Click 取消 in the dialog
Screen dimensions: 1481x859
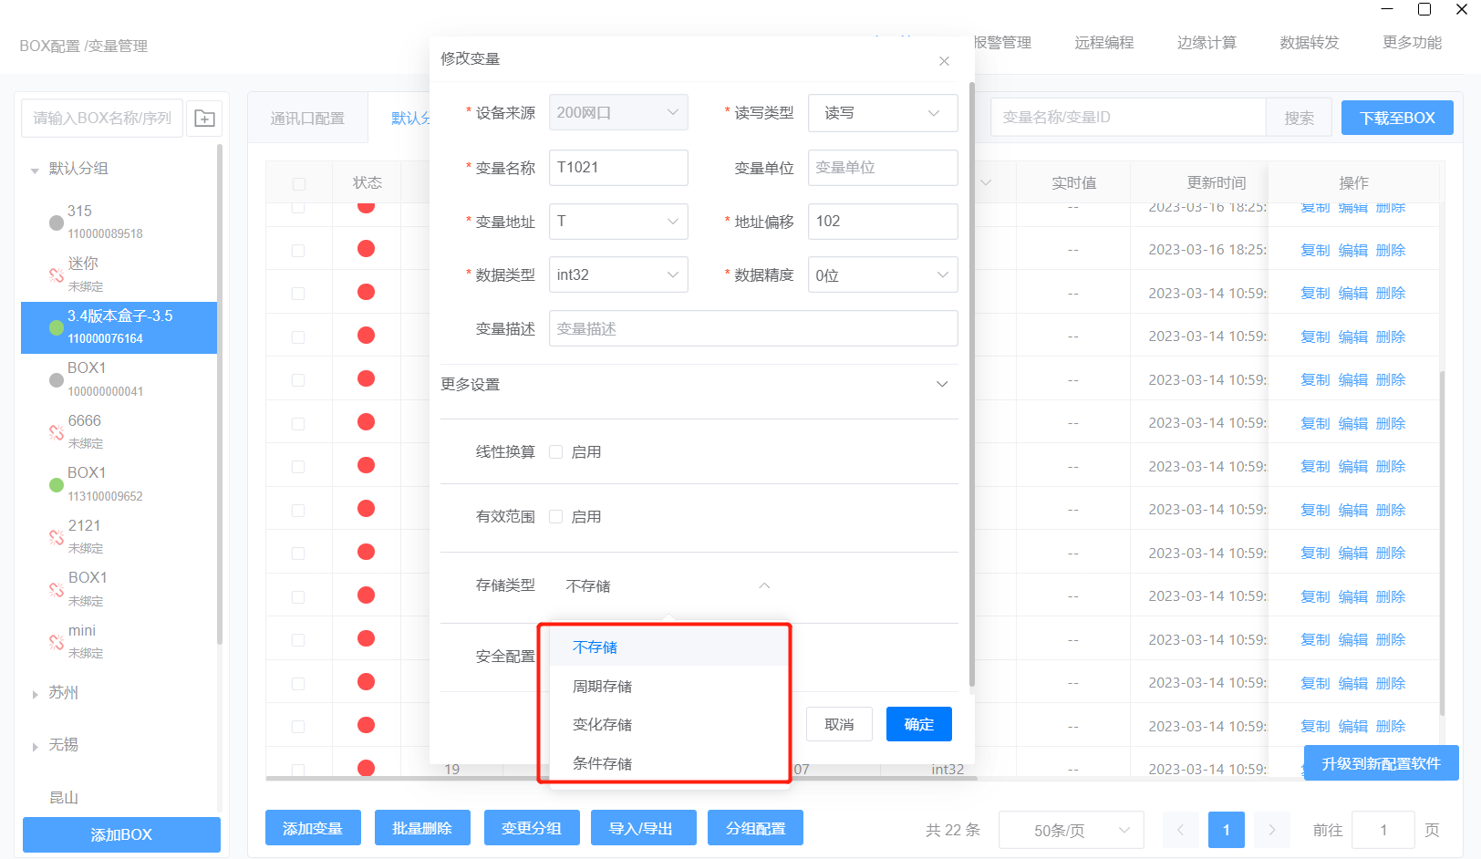coord(839,724)
